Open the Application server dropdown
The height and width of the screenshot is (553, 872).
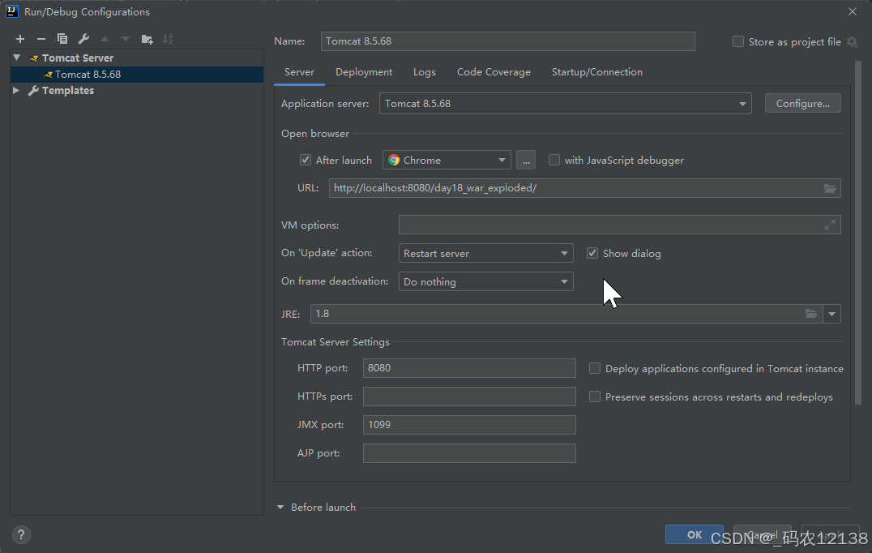[x=565, y=104]
